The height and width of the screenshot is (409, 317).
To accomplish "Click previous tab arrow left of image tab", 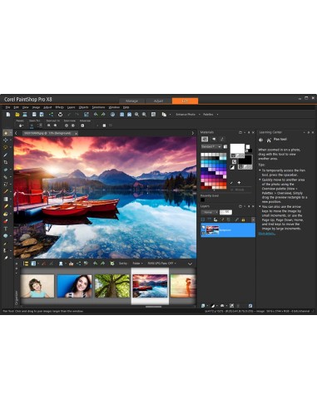I will point(16,133).
